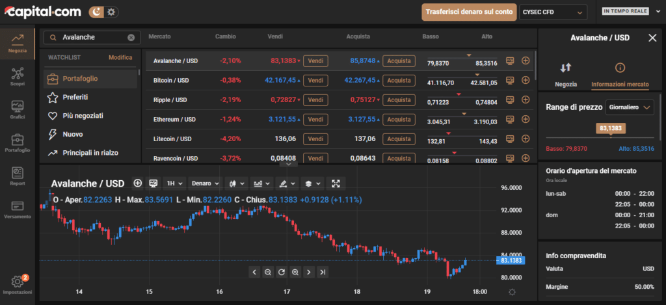Add Bitcoin / USD to watchlist
Screen dimensions: 666x305
coord(526,80)
